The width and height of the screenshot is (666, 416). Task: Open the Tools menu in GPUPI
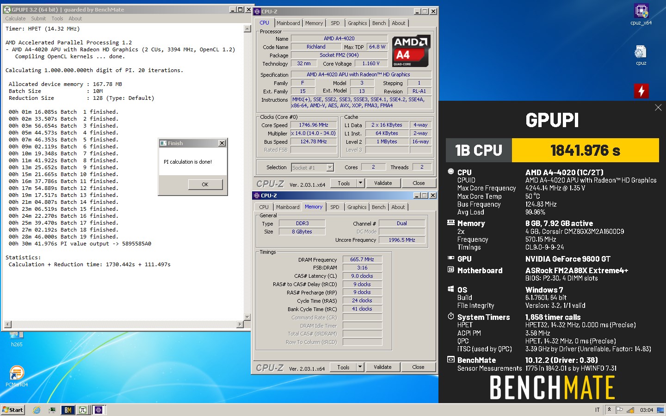[x=57, y=18]
